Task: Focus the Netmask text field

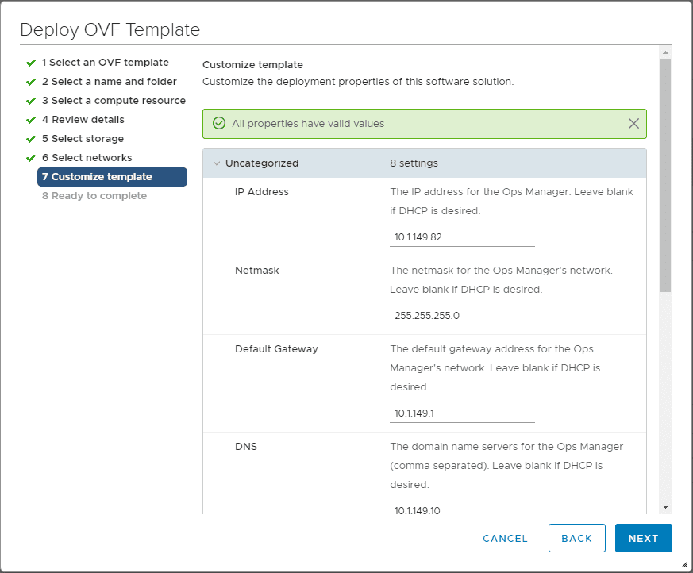Action: pyautogui.click(x=462, y=315)
